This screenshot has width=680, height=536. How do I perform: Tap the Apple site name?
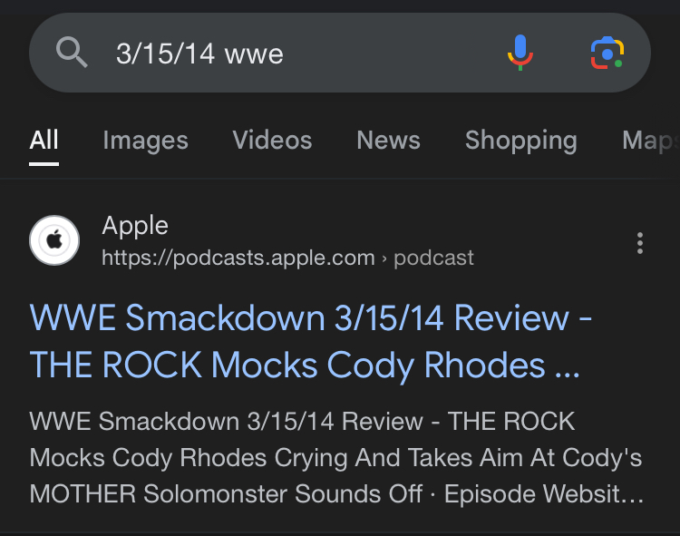point(135,226)
